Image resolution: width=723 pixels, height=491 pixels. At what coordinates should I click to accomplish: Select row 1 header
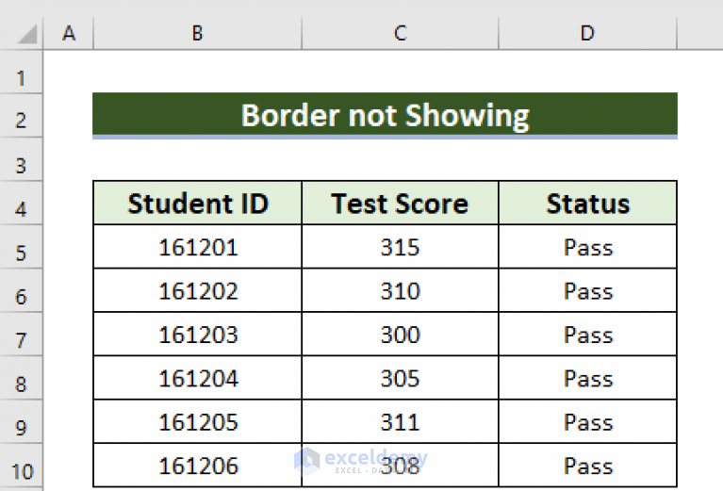pos(22,73)
